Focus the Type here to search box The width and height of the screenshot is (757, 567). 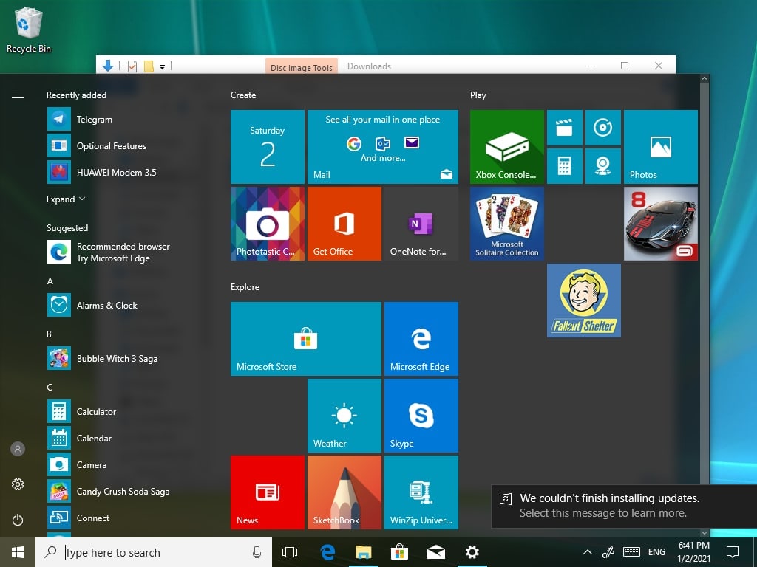click(154, 552)
